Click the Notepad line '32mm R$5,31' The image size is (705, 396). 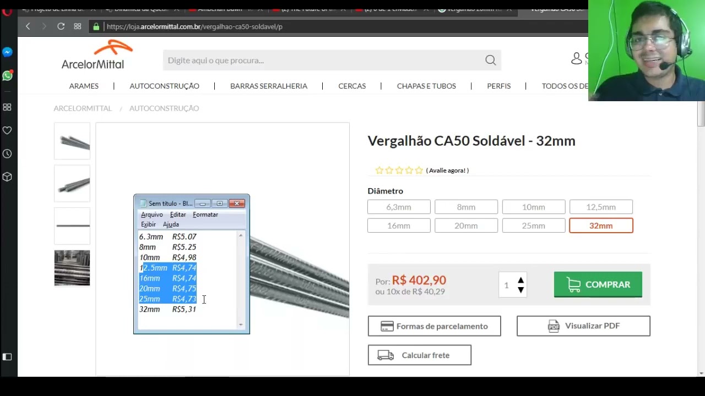point(167,309)
